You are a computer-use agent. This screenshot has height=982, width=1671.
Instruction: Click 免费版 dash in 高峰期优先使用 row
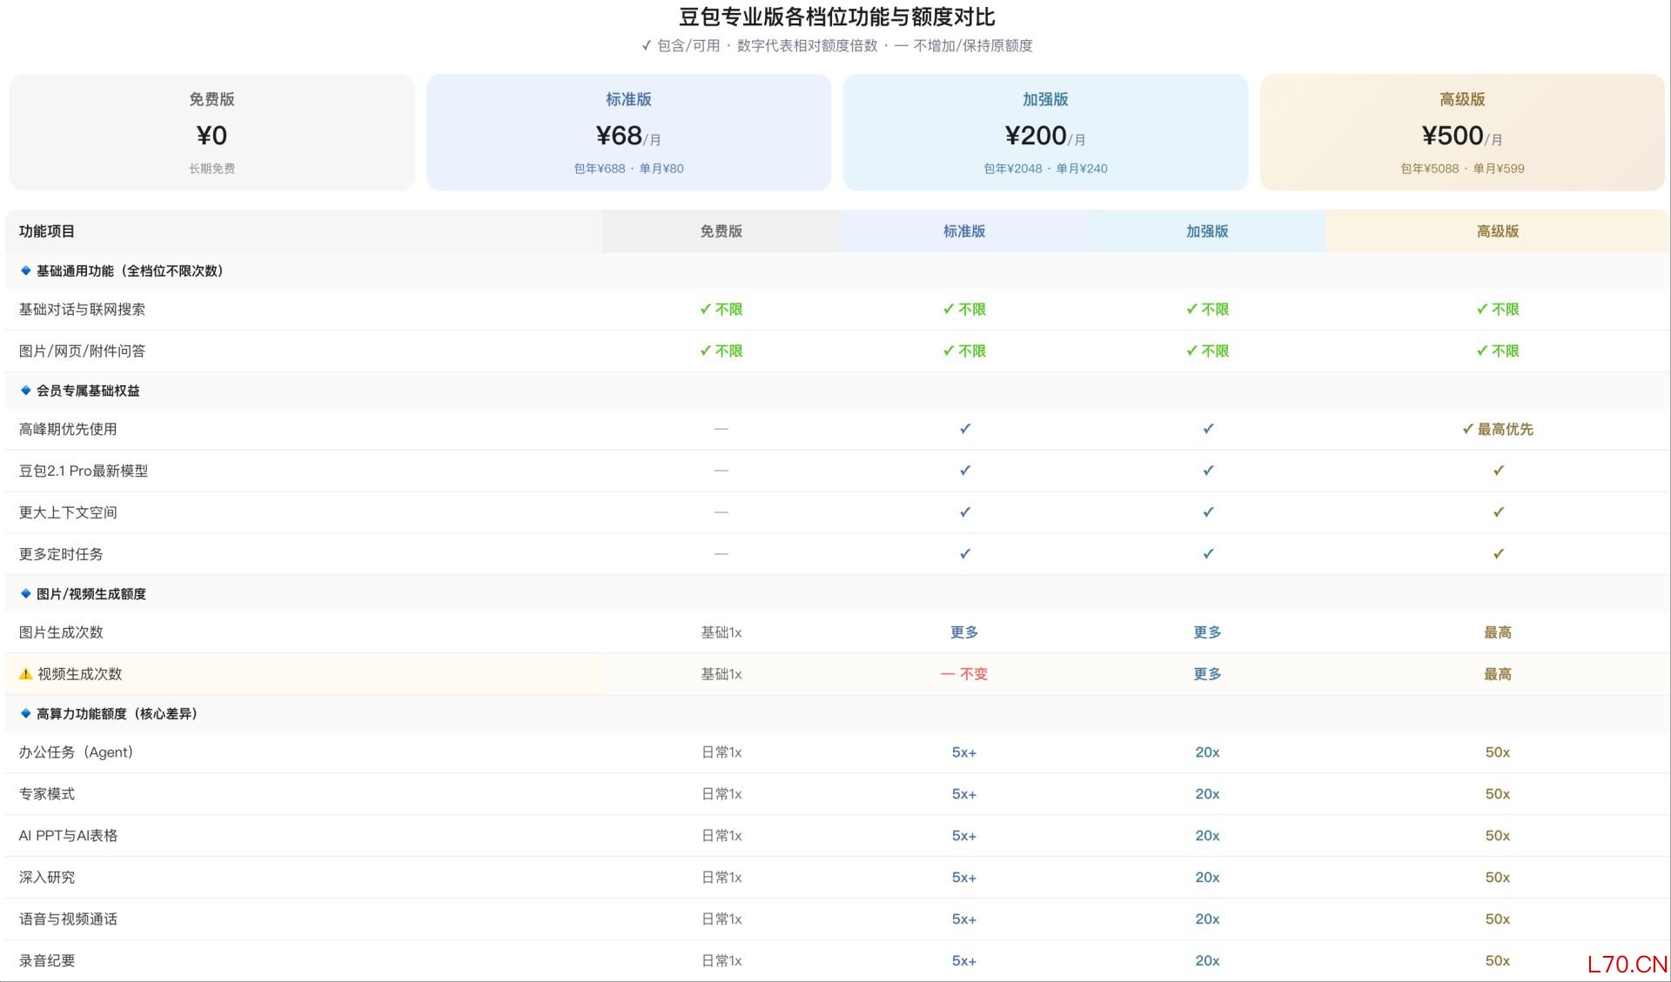point(721,429)
